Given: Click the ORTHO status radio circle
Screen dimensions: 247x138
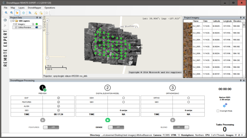Looking at the screenshot, I should (188, 98).
